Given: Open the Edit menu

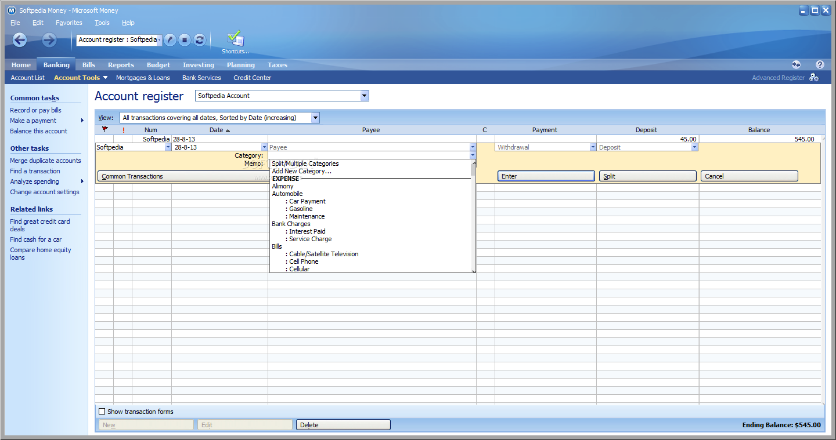Looking at the screenshot, I should pyautogui.click(x=38, y=23).
